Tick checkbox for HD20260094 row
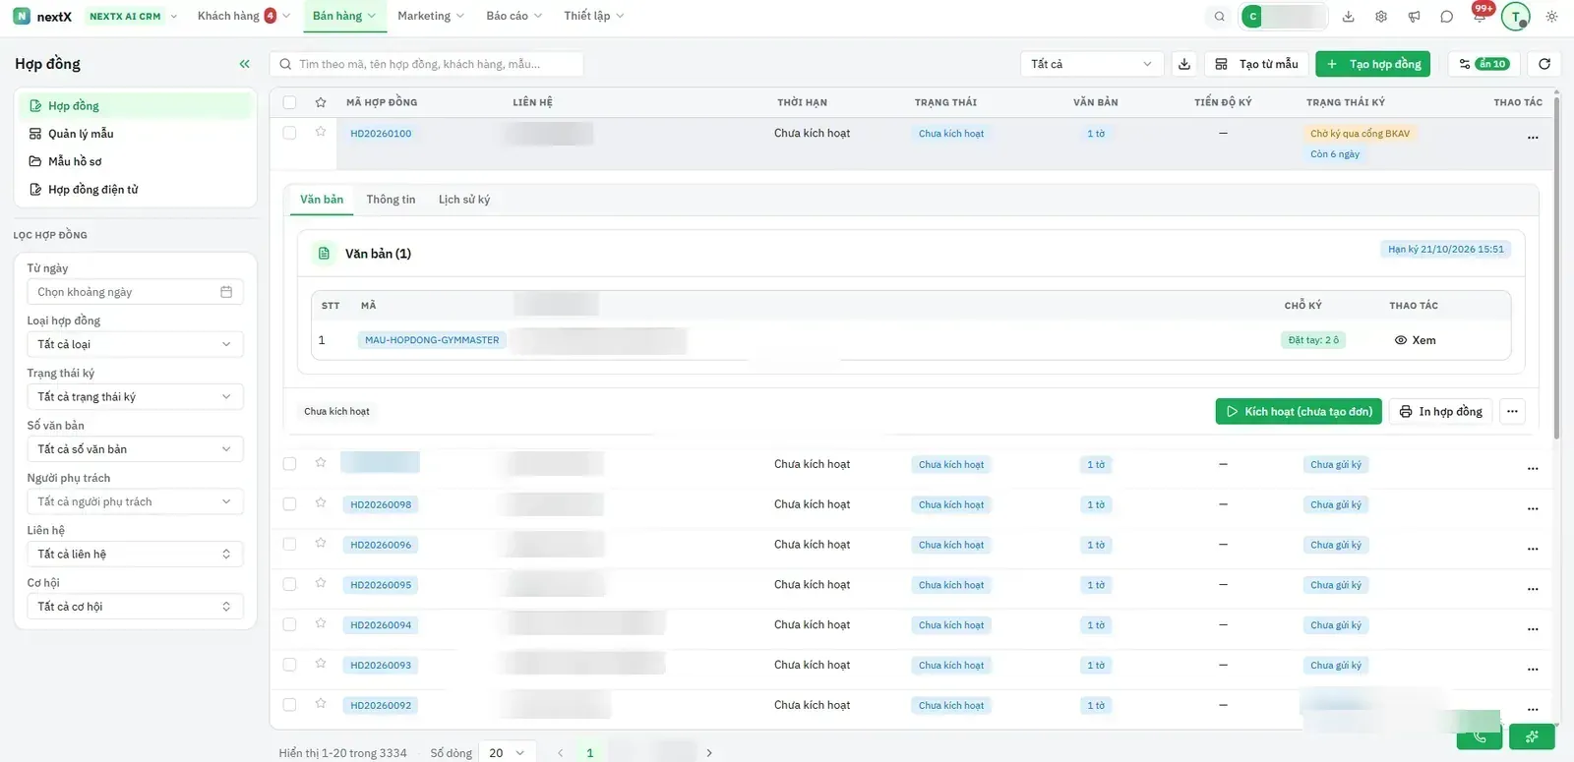Screen dimensions: 1574x762 [289, 624]
